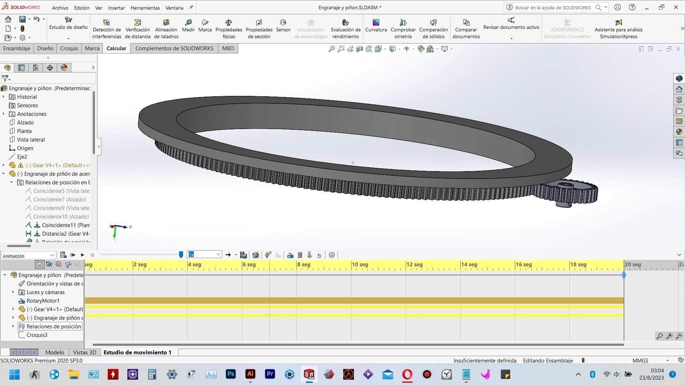Add gravity to the motion study
The image size is (685, 385).
pos(319,255)
